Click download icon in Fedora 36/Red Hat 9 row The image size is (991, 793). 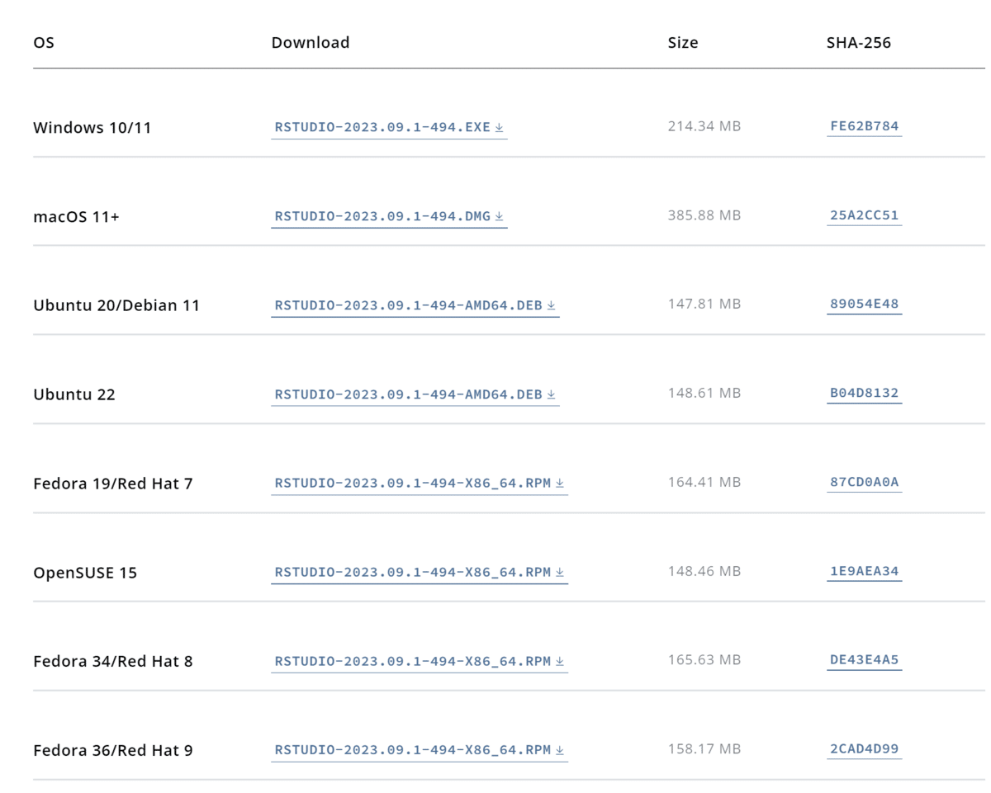pyautogui.click(x=560, y=751)
